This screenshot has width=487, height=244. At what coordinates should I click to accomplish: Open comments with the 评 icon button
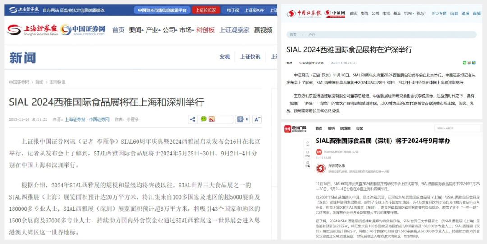pyautogui.click(x=239, y=120)
